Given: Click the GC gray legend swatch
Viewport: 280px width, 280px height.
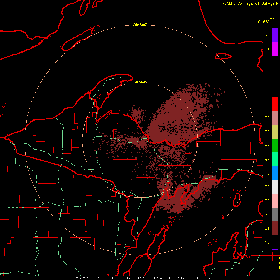Looking at the screenshot, I should pyautogui.click(x=275, y=214).
